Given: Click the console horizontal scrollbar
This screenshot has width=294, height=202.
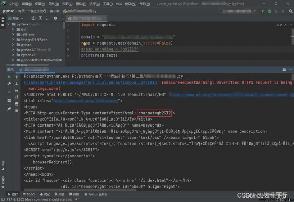Looking at the screenshot, I should 80,190.
